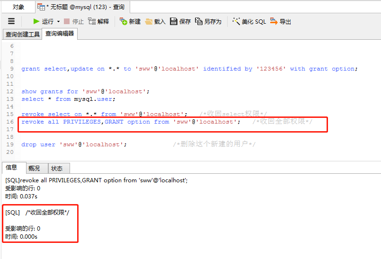Click the select * from mysql.user line
This screenshot has height=259, width=381.
coord(68,99)
